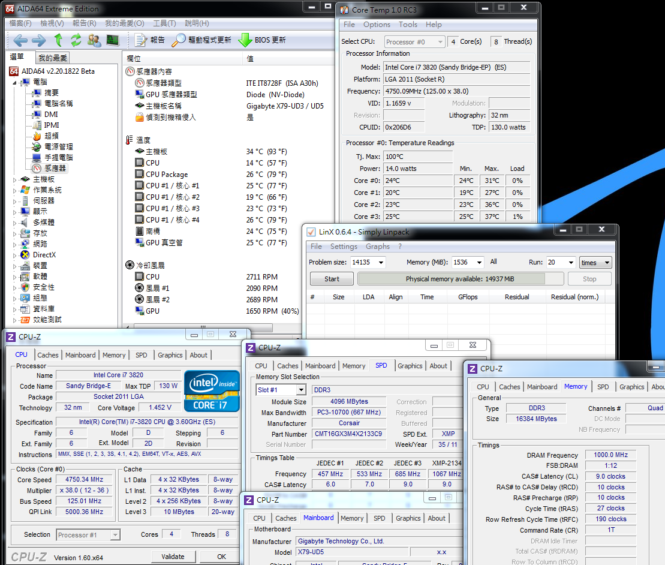Click the Stop button in LinX

pos(589,279)
